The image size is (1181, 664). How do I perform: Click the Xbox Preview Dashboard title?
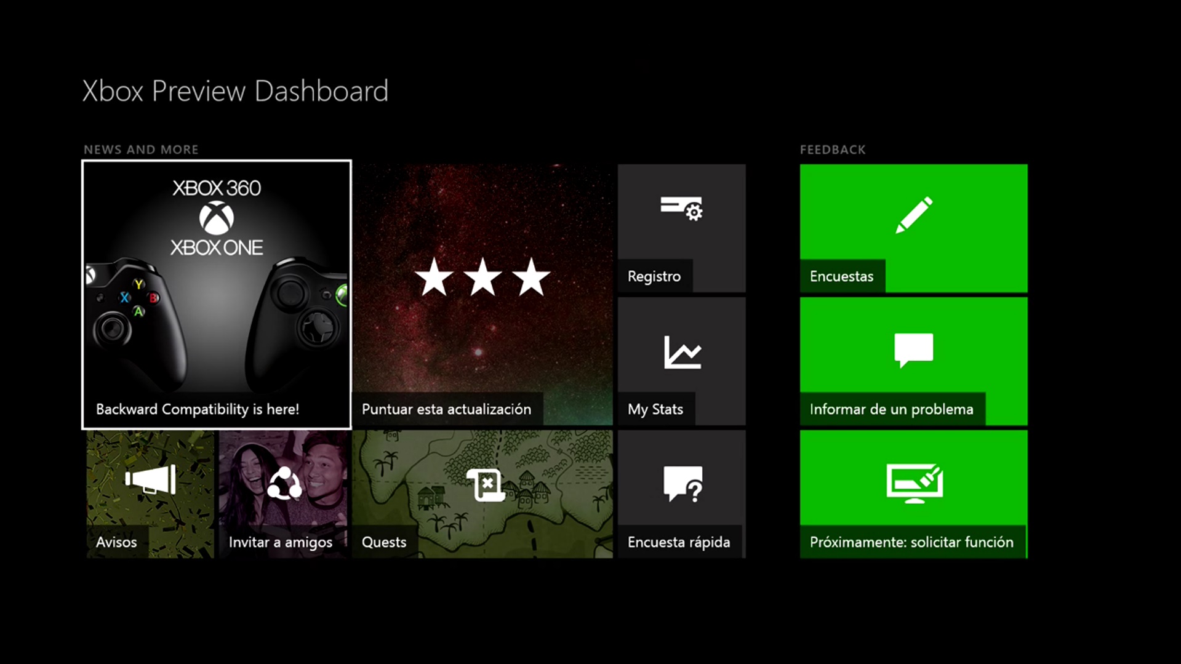(236, 91)
